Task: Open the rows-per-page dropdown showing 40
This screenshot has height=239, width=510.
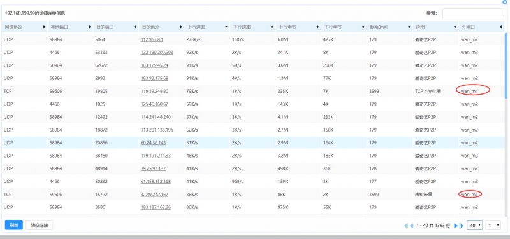Action: pos(475,225)
